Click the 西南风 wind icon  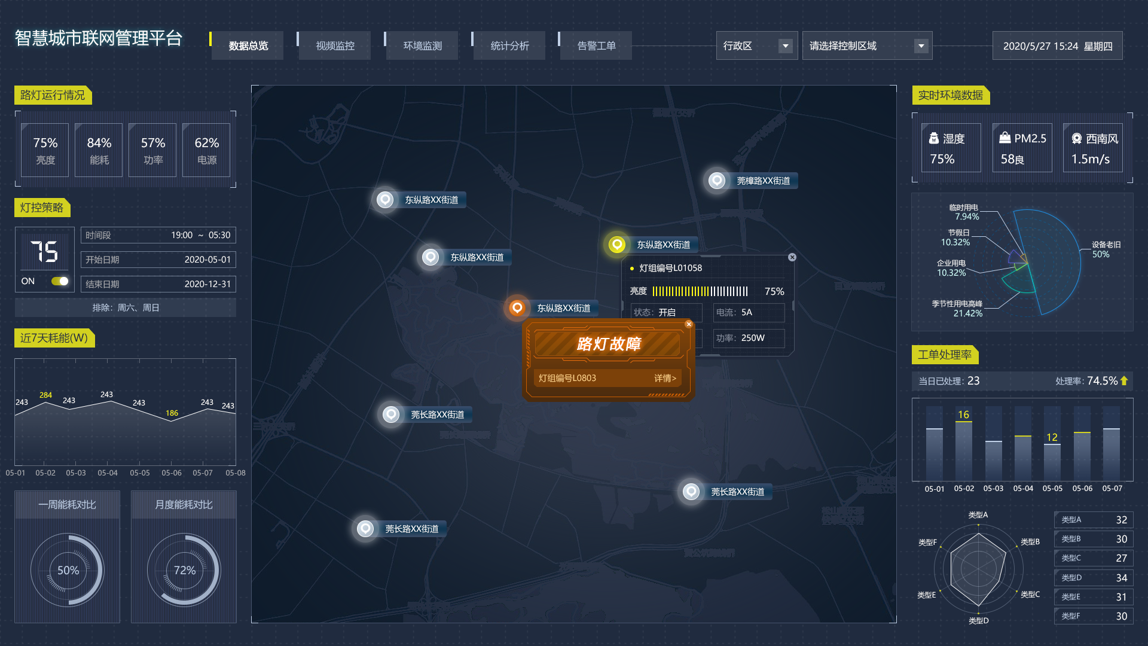pyautogui.click(x=1076, y=138)
